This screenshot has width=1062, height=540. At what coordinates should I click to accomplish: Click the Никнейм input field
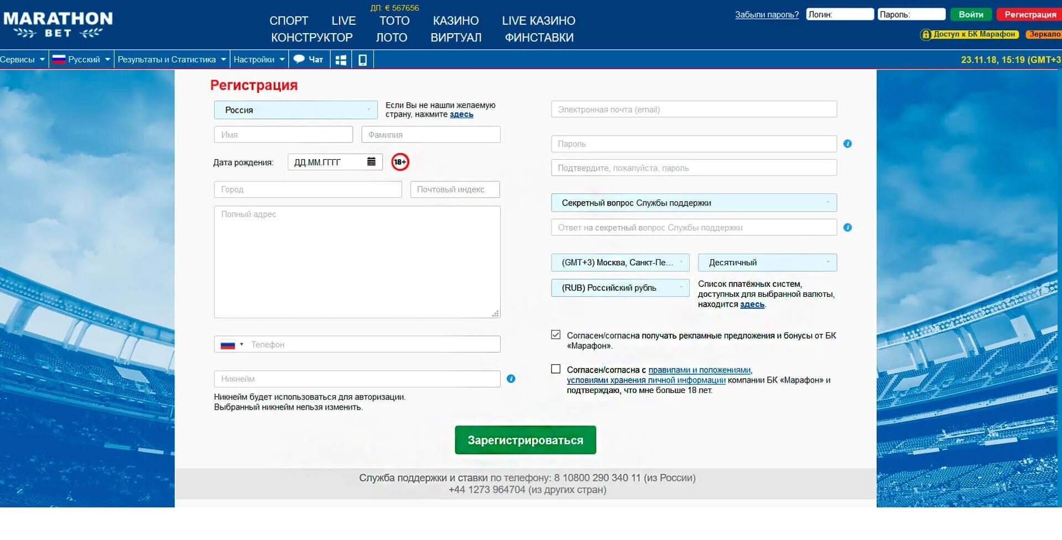point(357,379)
